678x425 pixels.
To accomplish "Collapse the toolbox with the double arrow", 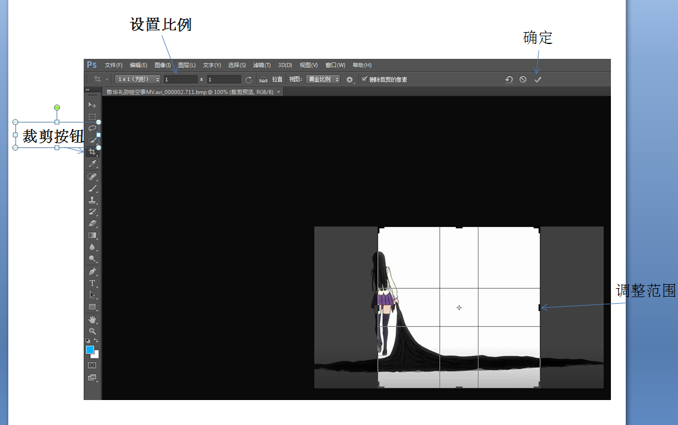I will pos(87,90).
